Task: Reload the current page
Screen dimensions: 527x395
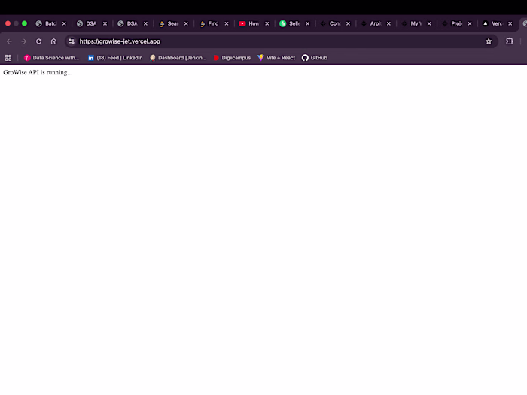Action: [x=39, y=41]
